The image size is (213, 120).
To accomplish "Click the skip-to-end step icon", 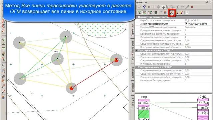I will point(149,7).
